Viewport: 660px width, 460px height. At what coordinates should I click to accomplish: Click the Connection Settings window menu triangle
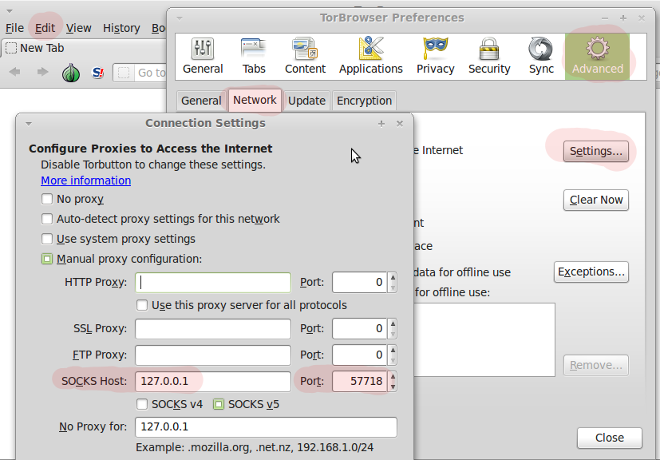point(29,124)
